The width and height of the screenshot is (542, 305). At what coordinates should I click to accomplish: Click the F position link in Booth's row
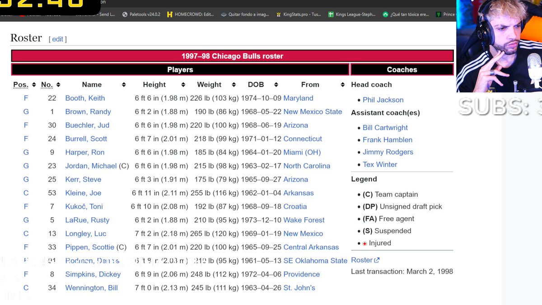pos(26,98)
